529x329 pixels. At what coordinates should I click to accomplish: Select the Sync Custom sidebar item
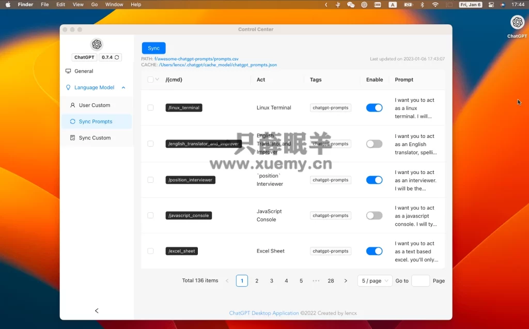[x=97, y=138]
